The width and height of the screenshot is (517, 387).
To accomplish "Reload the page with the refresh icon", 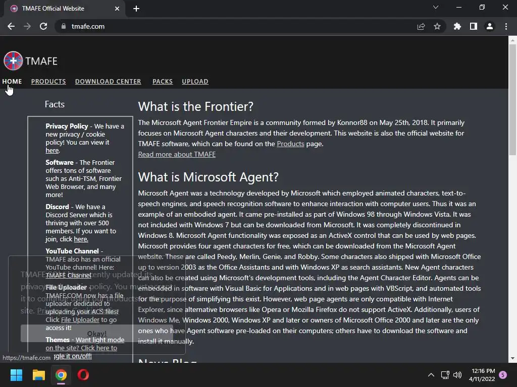I will tap(43, 26).
